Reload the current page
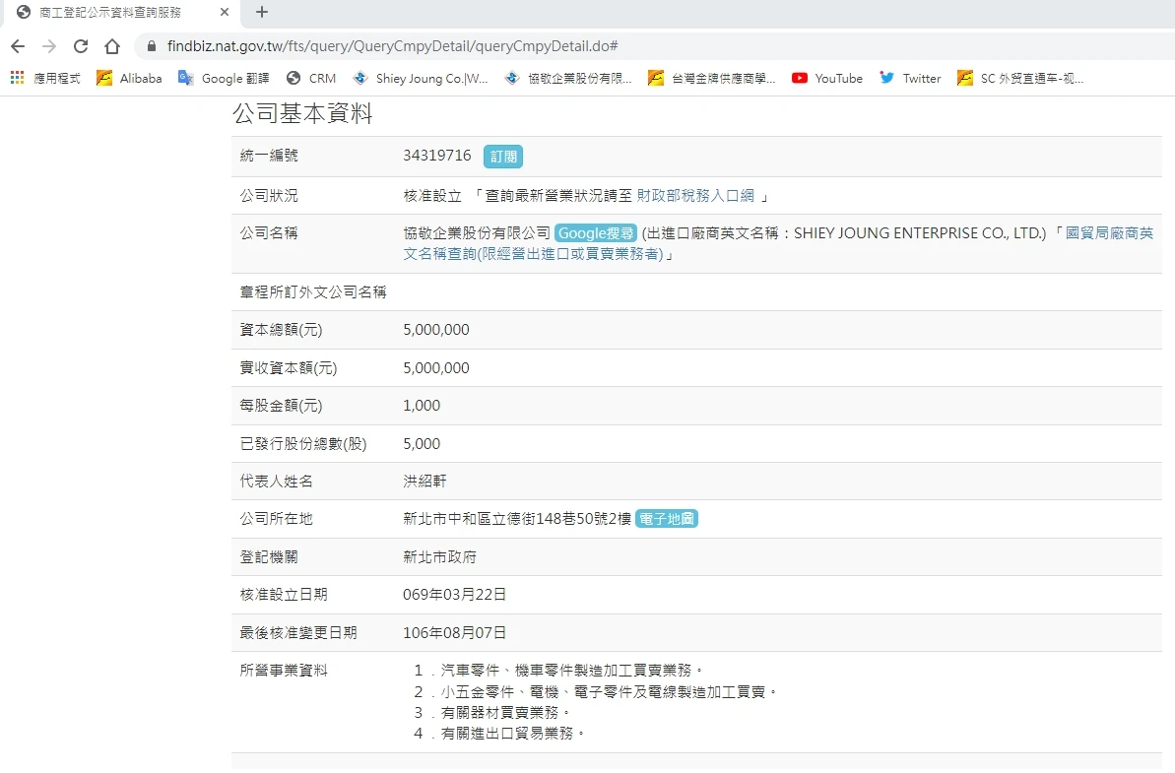The image size is (1175, 773). point(81,46)
